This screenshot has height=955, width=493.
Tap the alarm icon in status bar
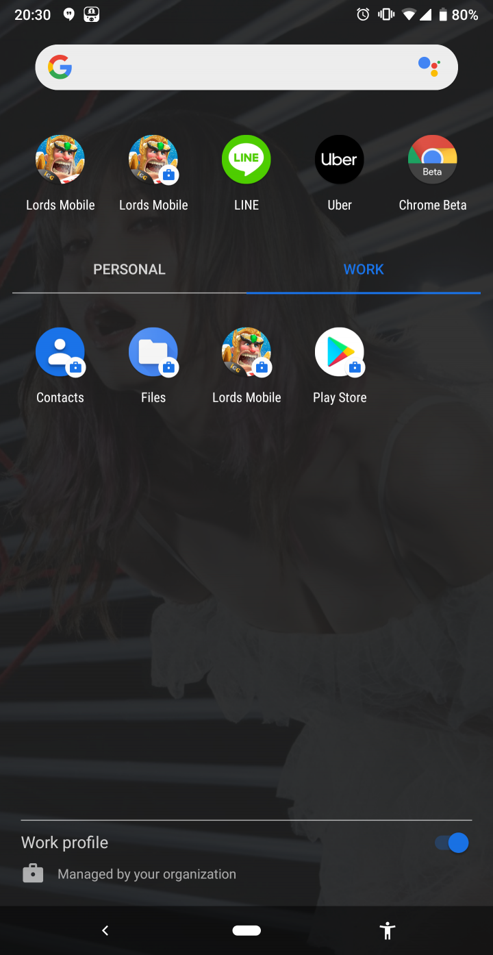pyautogui.click(x=363, y=14)
